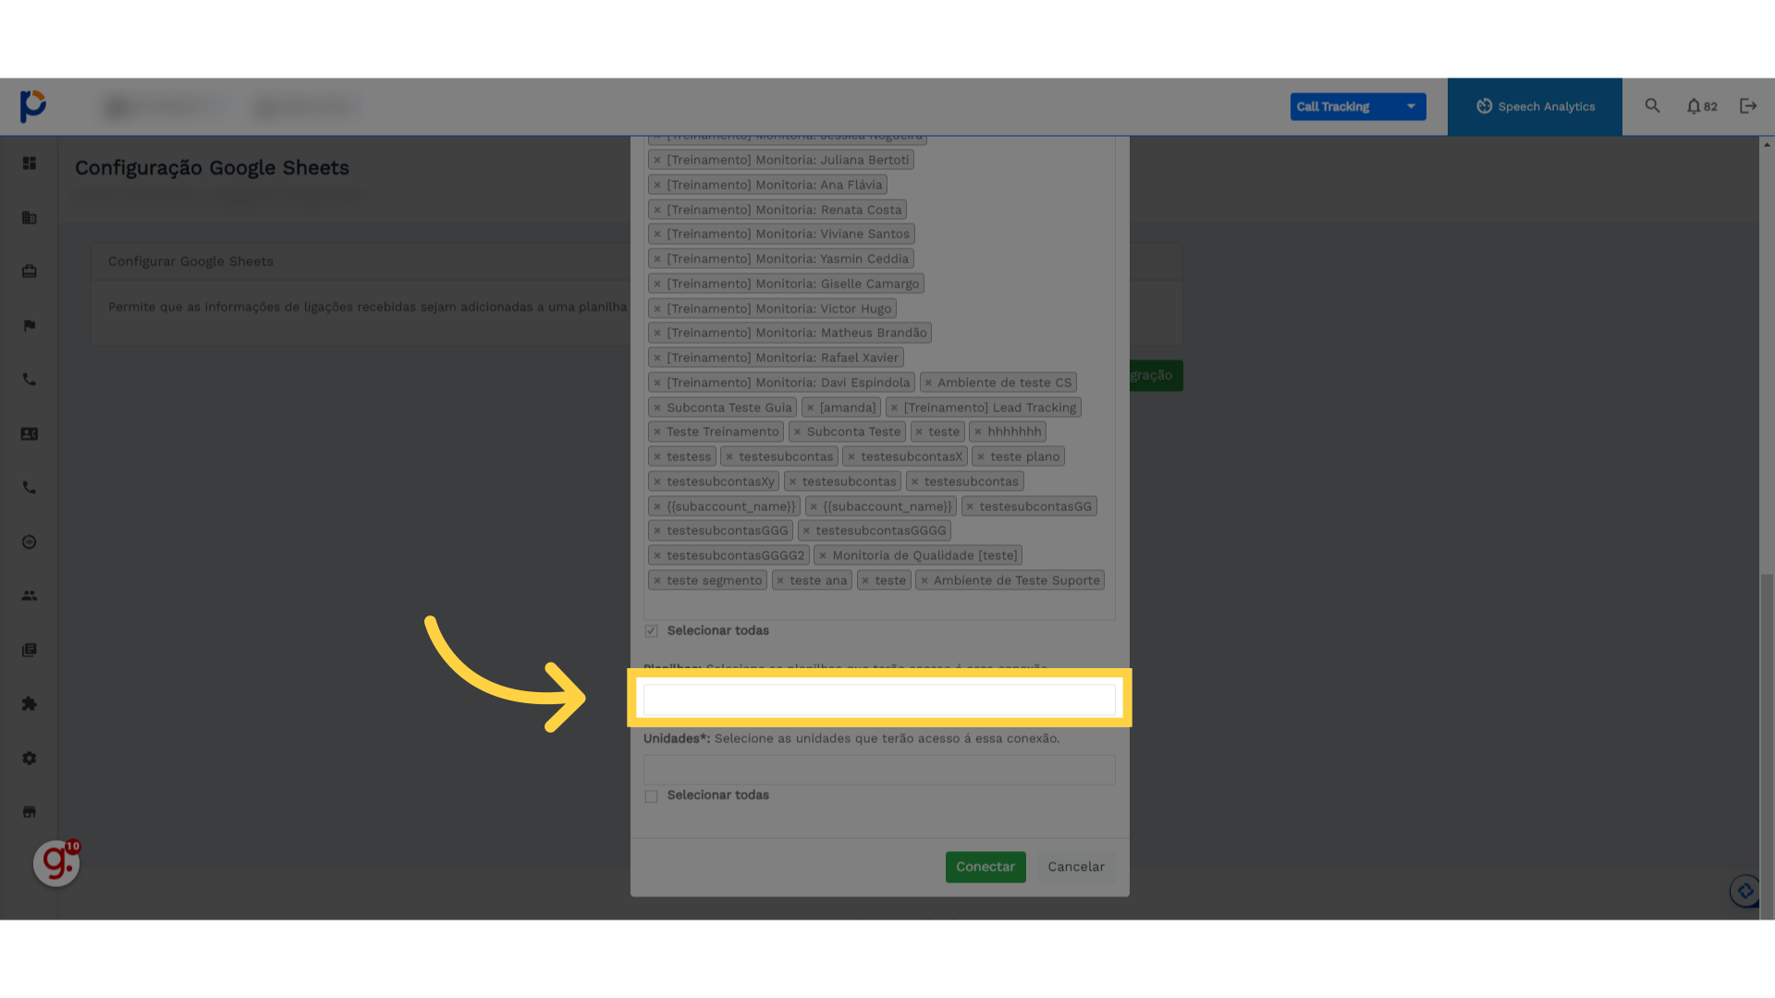This screenshot has width=1775, height=998.
Task: Open the dashboard icon in the sidebar
Action: pos(30,164)
